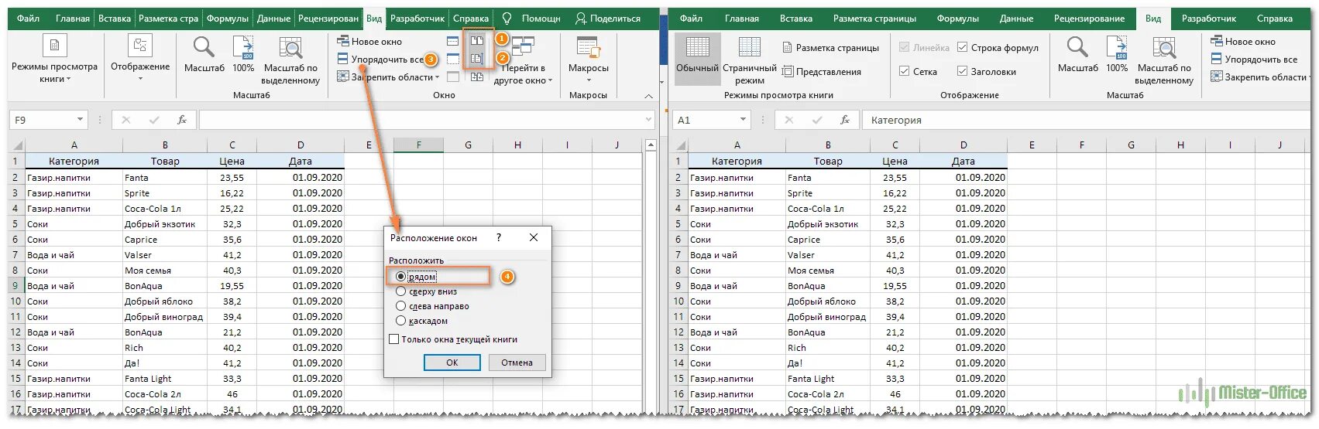1319x429 pixels.
Task: Collapse the ribbon in left window
Action: click(x=649, y=96)
